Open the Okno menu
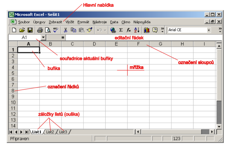 (x=126, y=22)
